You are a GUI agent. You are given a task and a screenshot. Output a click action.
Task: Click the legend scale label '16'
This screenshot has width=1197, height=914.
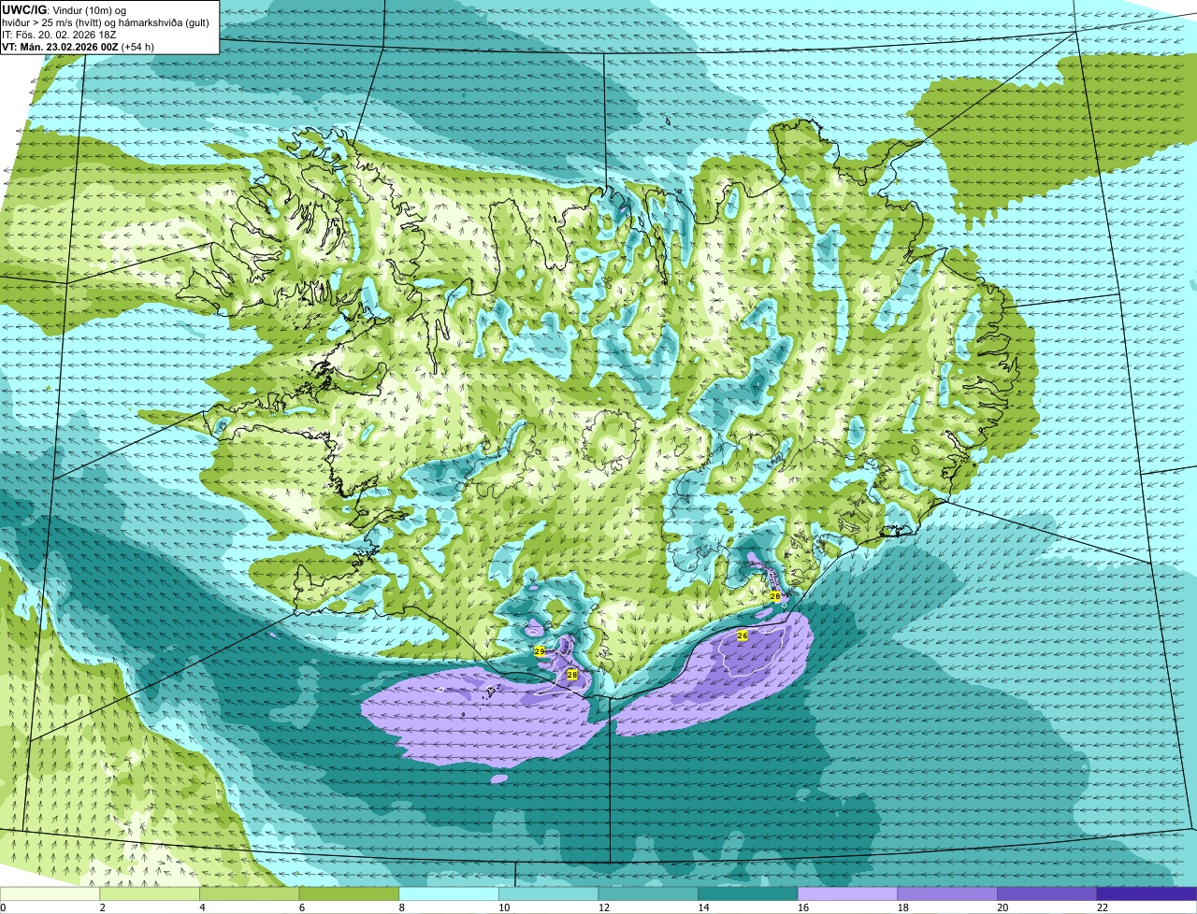[x=803, y=907]
